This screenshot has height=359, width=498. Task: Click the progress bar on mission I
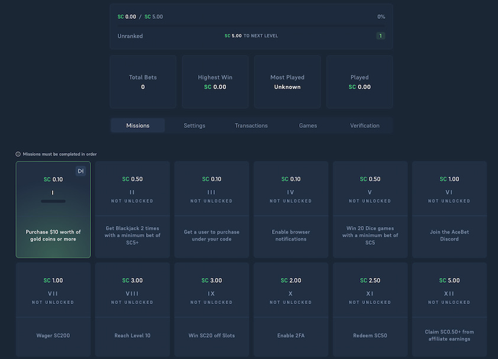pos(53,201)
